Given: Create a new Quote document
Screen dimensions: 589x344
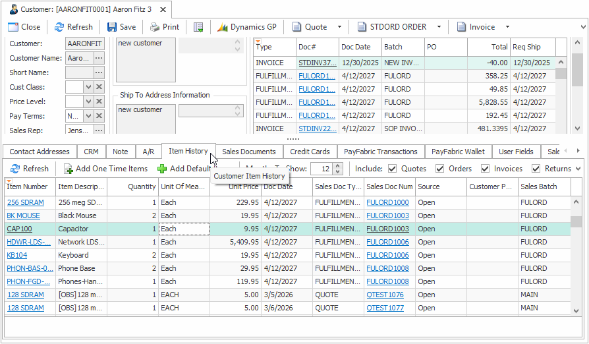Looking at the screenshot, I should (310, 27).
